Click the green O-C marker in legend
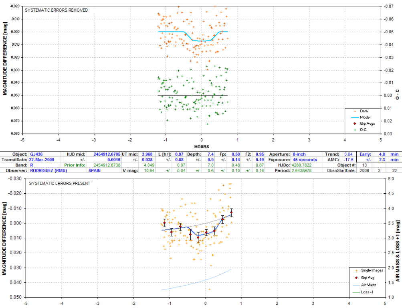 pyautogui.click(x=352, y=130)
